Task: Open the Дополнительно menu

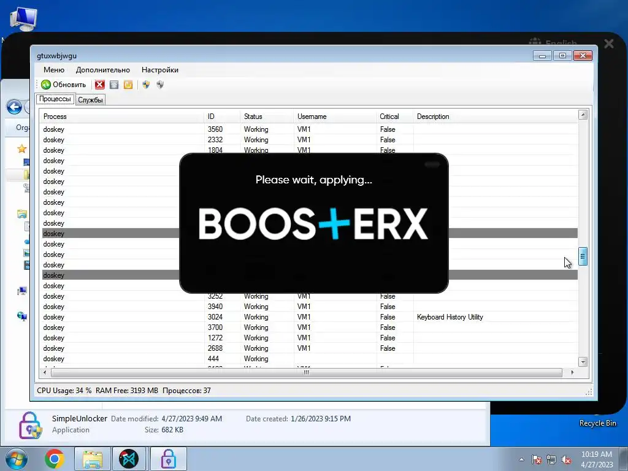Action: [103, 70]
